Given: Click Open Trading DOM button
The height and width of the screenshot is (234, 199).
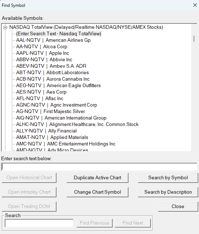Looking at the screenshot, I should tap(29, 207).
